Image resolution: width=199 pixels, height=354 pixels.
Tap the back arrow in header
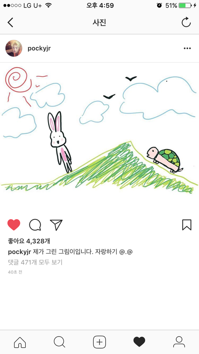tap(10, 22)
